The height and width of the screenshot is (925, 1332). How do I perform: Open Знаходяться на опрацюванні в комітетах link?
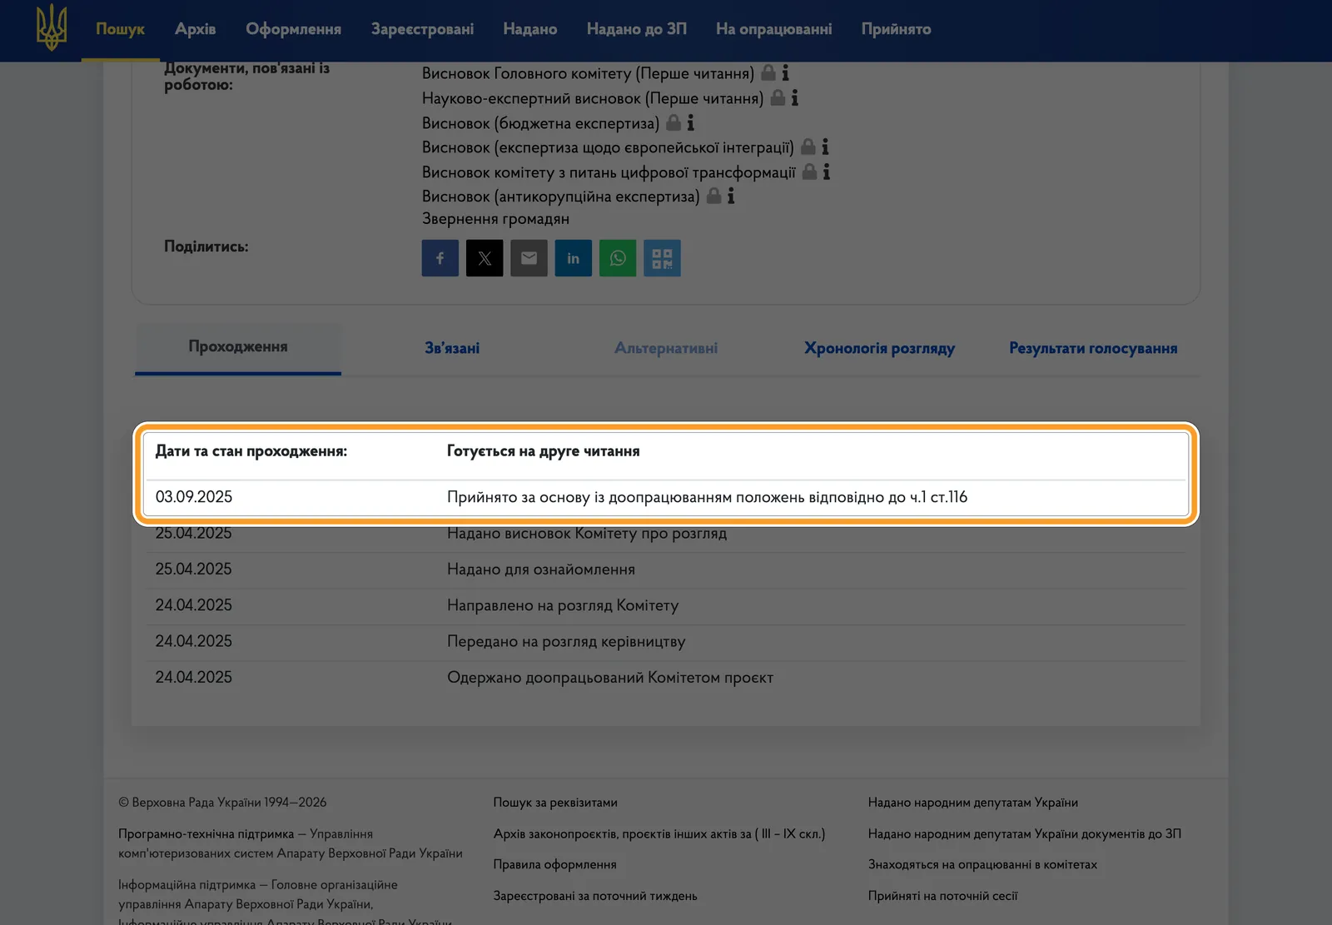[982, 864]
